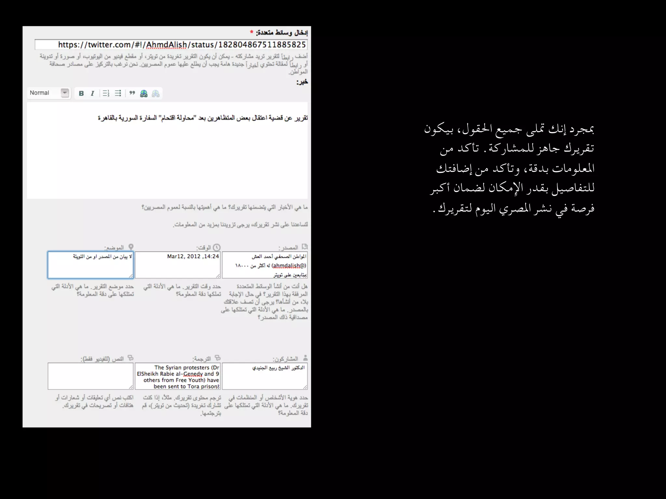Click the translation speech bubbles icon

pyautogui.click(x=218, y=358)
